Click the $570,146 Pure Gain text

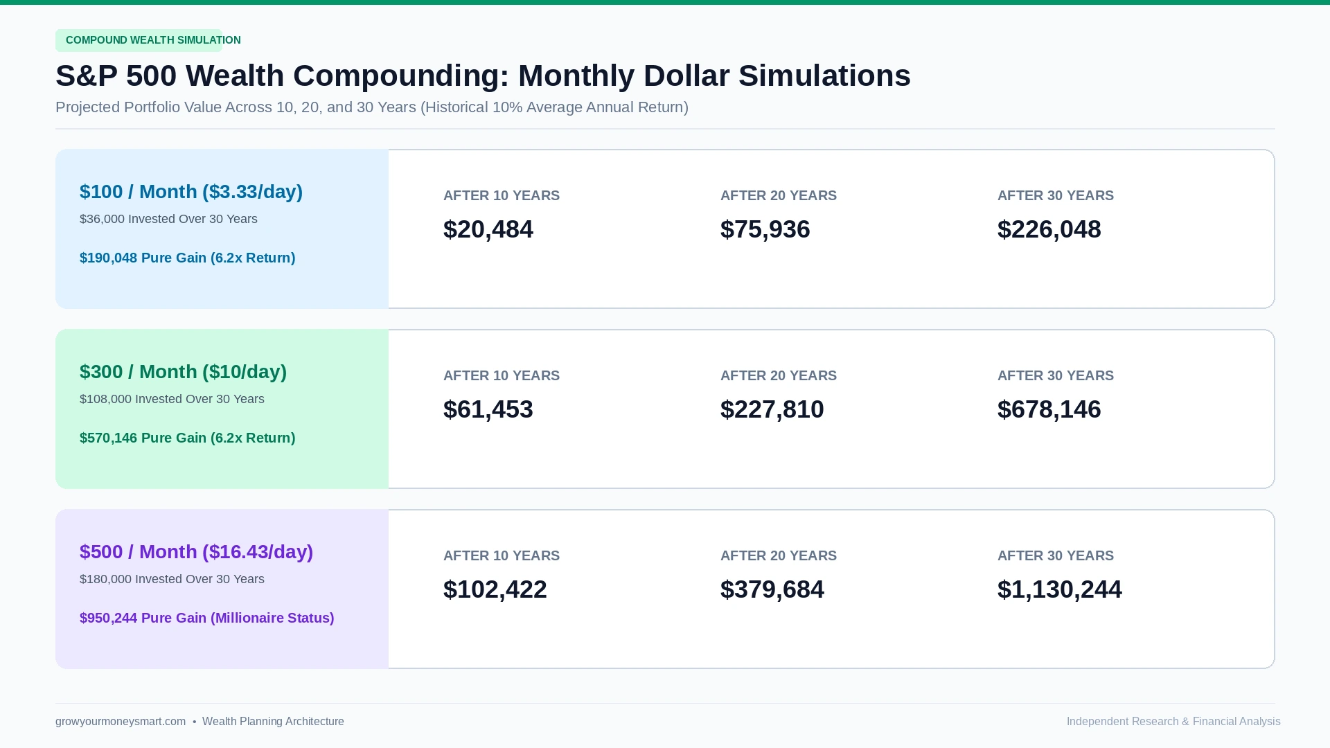pyautogui.click(x=187, y=438)
